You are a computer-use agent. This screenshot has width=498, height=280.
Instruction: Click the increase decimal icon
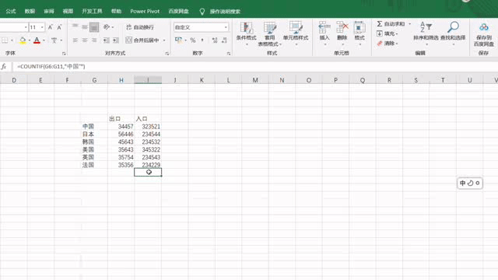[x=215, y=40]
